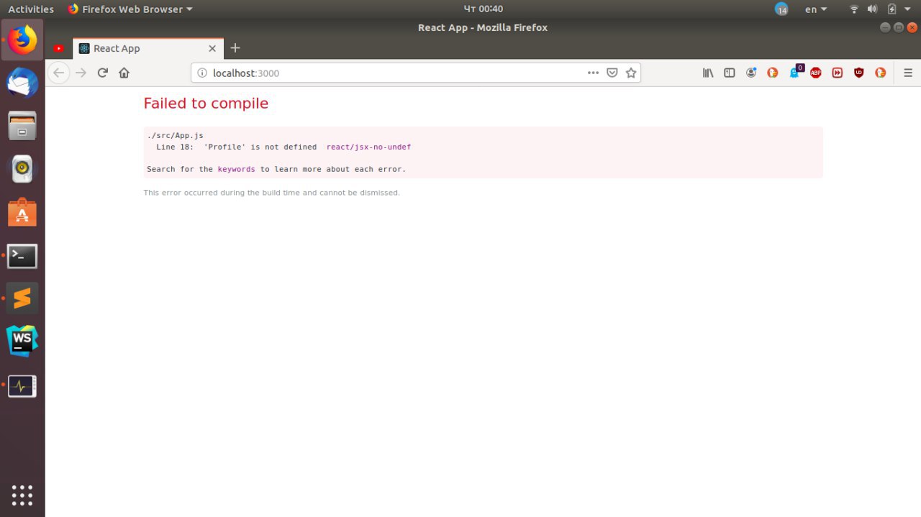Viewport: 921px width, 517px height.
Task: Open the Adblock Plus extension
Action: [816, 73]
